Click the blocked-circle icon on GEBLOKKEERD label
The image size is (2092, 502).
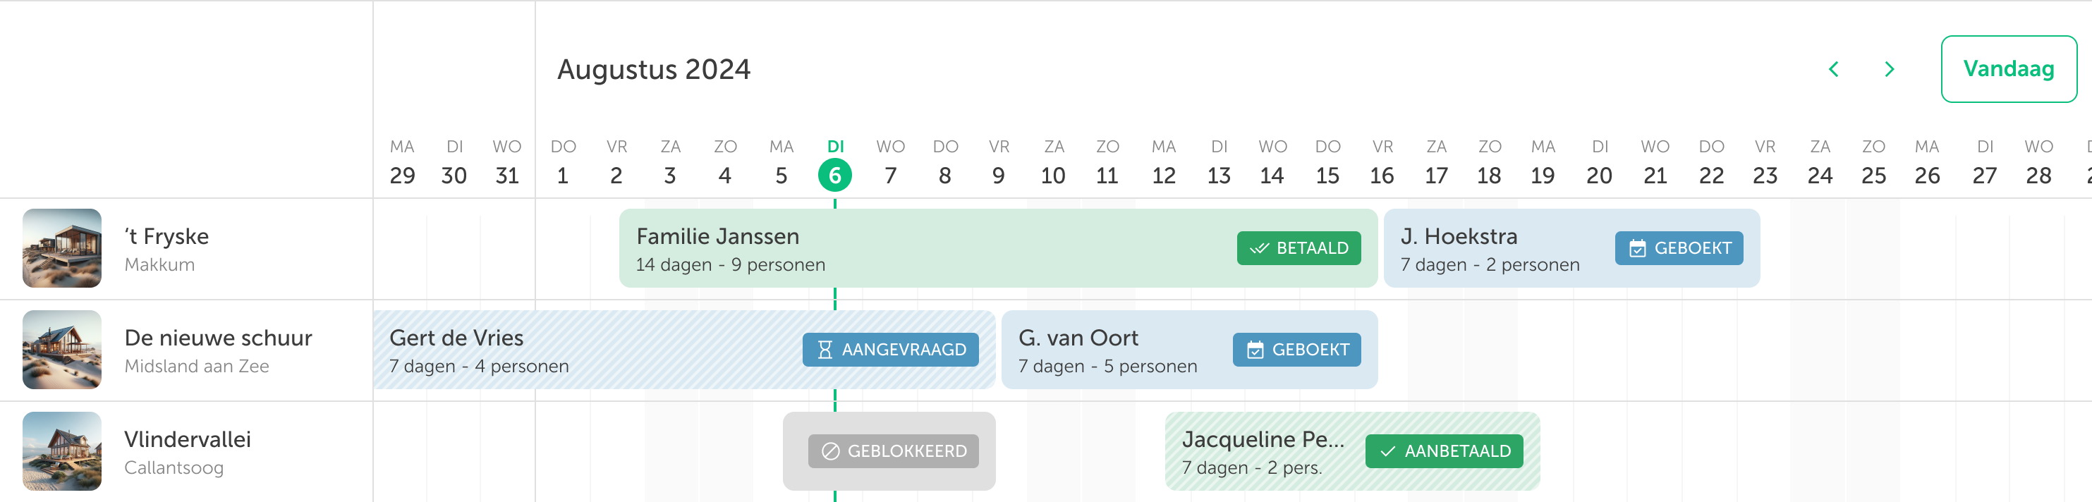[829, 451]
